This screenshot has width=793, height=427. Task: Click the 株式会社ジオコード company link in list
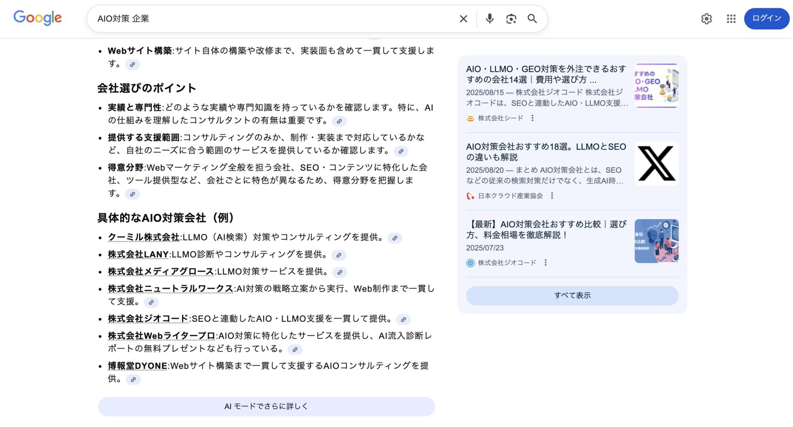point(148,319)
